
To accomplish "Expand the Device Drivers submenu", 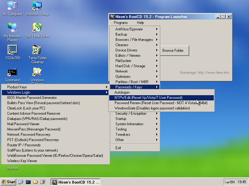I will coord(135,50).
